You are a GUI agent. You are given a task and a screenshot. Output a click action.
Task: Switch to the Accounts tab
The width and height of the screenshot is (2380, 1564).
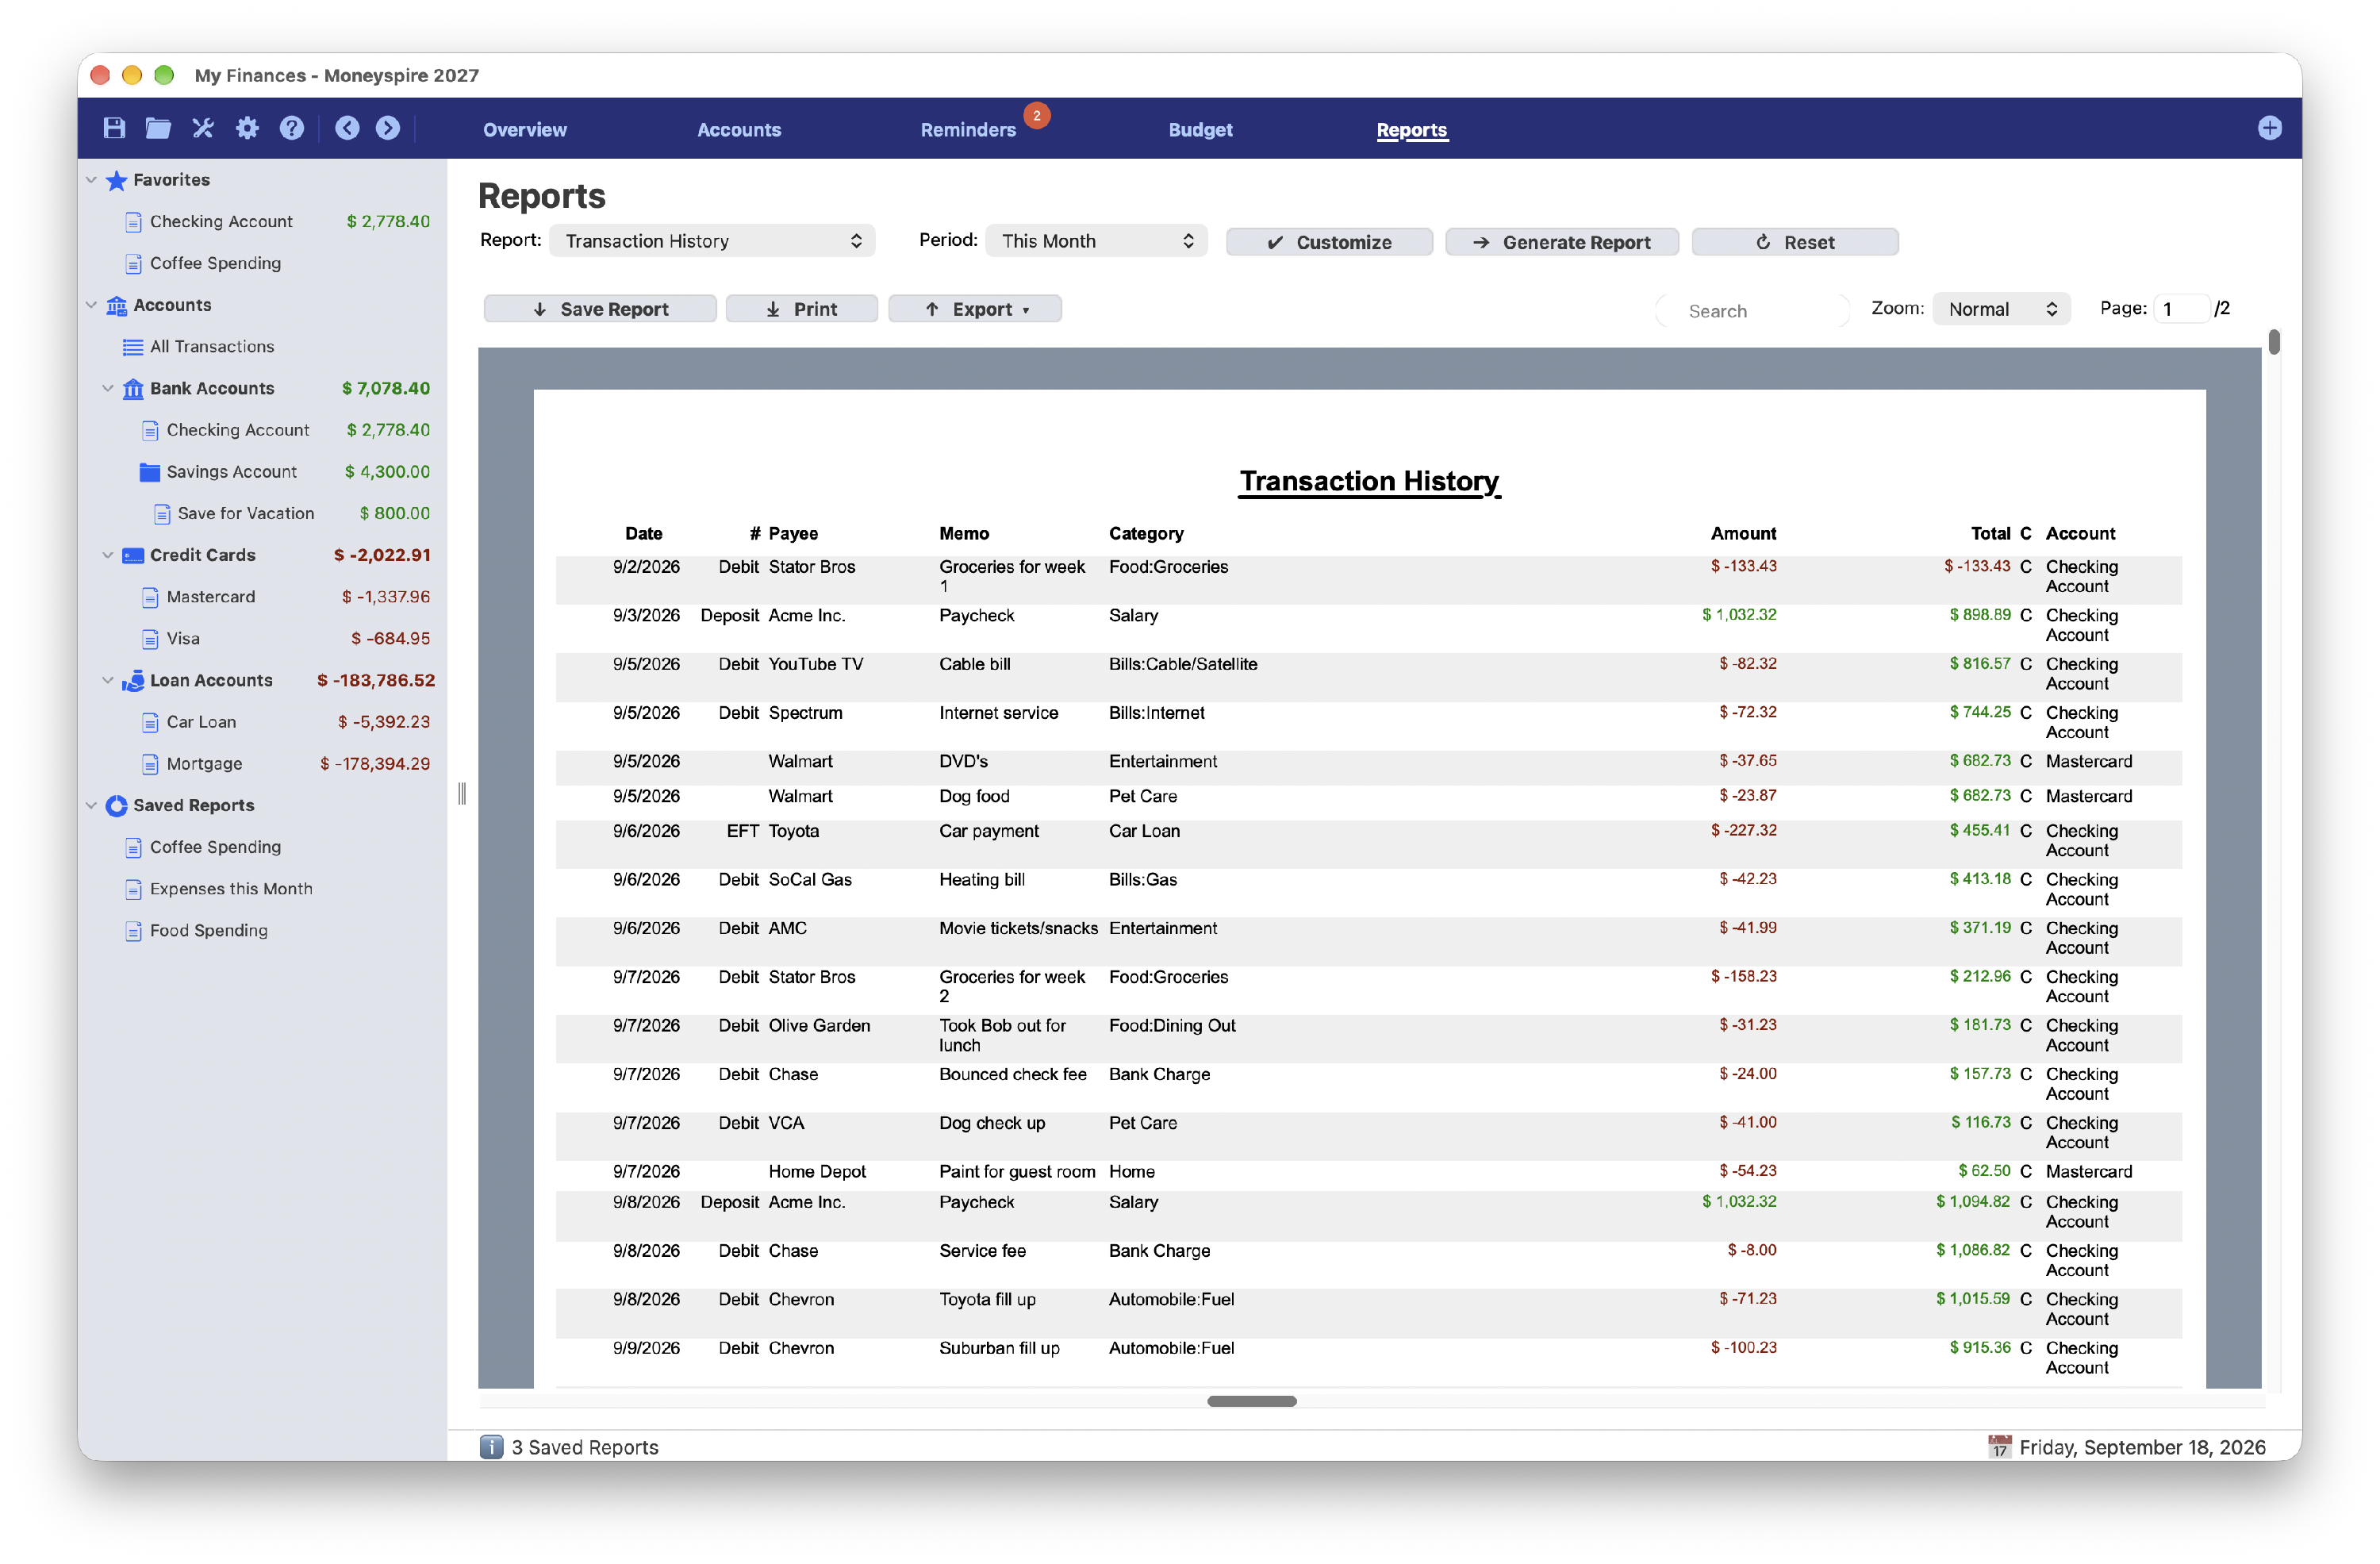click(739, 130)
